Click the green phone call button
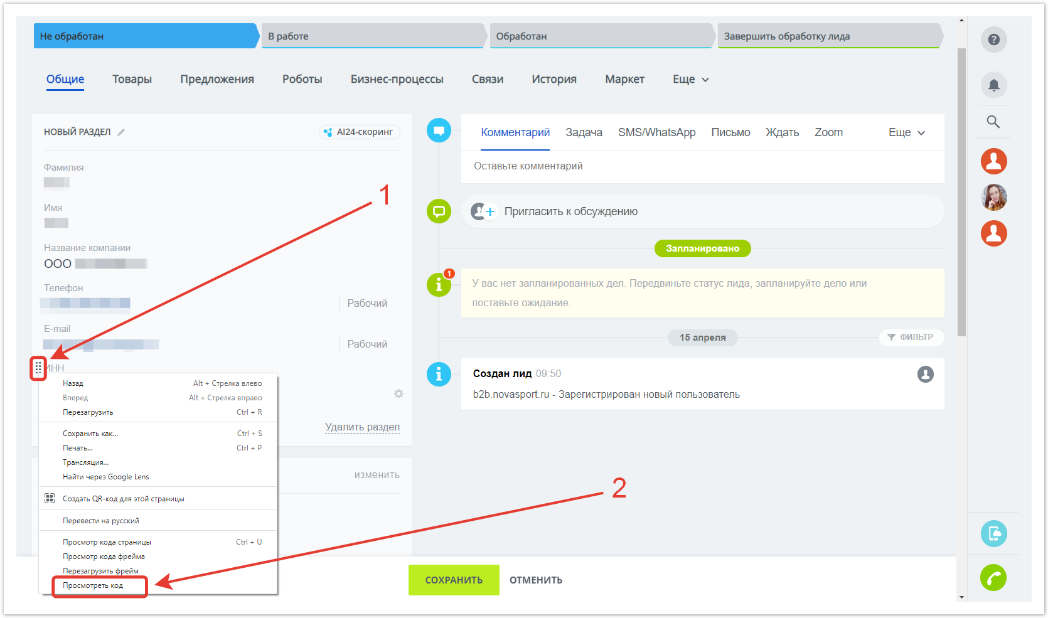 pyautogui.click(x=993, y=578)
